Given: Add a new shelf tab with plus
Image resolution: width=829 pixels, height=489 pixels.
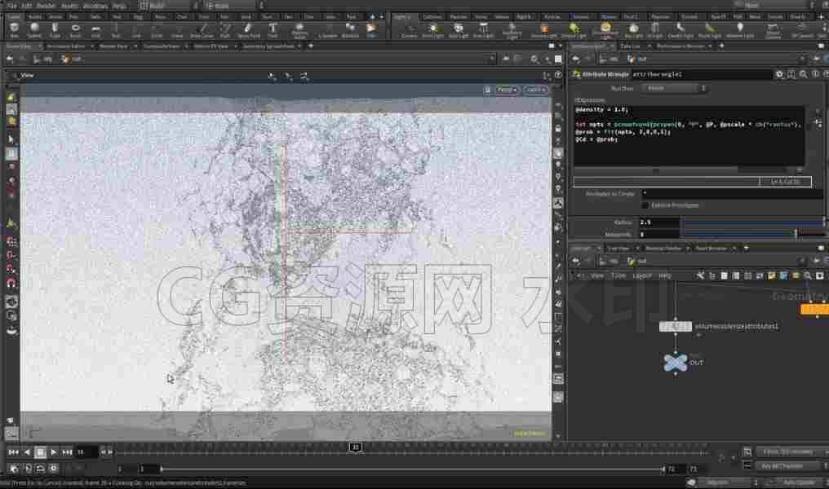Looking at the screenshot, I should click(x=373, y=17).
